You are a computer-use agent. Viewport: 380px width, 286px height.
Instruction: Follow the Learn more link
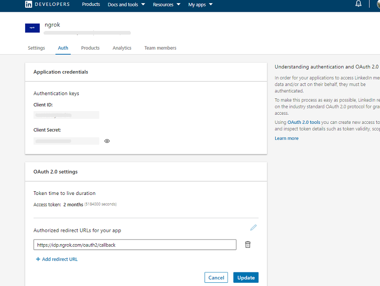287,138
